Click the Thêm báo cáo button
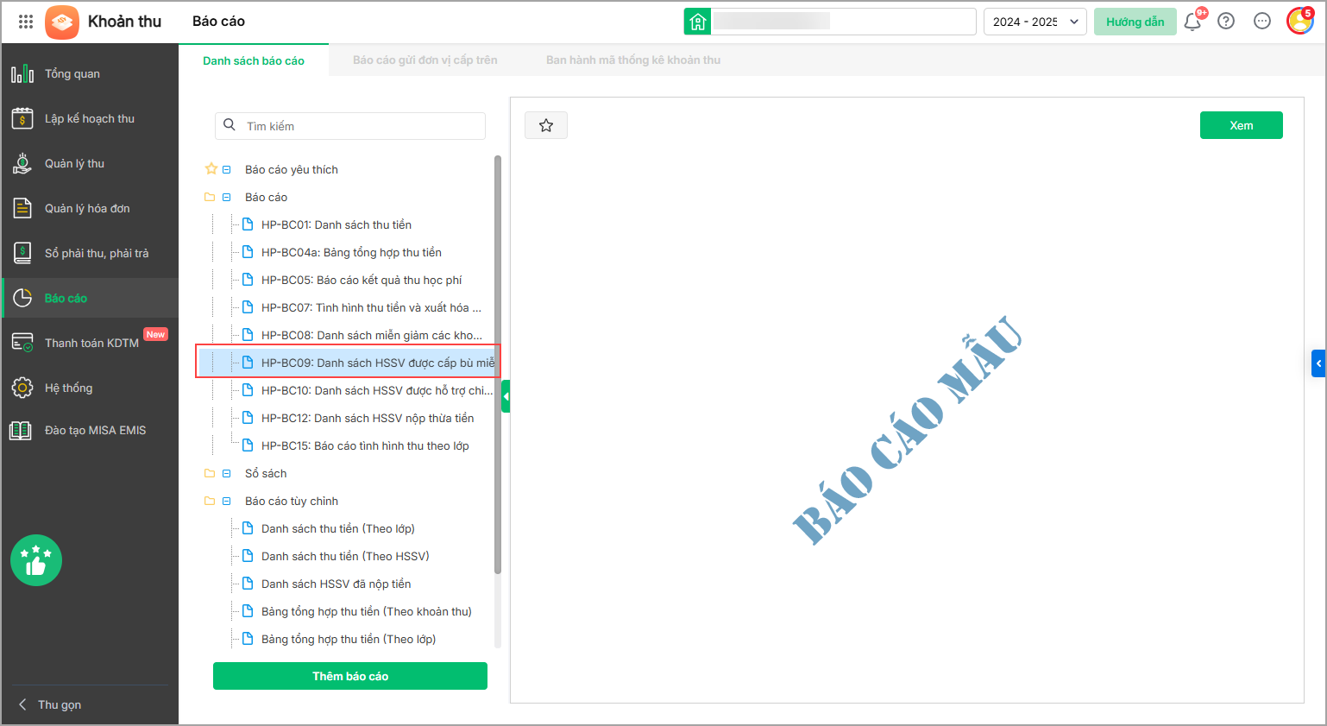The width and height of the screenshot is (1327, 726). (x=350, y=676)
